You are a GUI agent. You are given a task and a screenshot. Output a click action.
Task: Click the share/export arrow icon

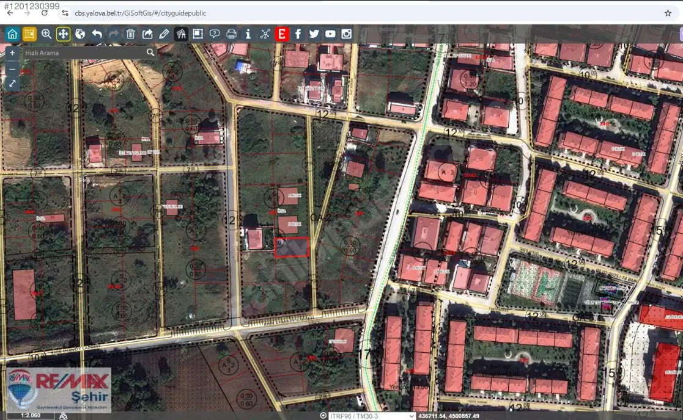tap(147, 34)
